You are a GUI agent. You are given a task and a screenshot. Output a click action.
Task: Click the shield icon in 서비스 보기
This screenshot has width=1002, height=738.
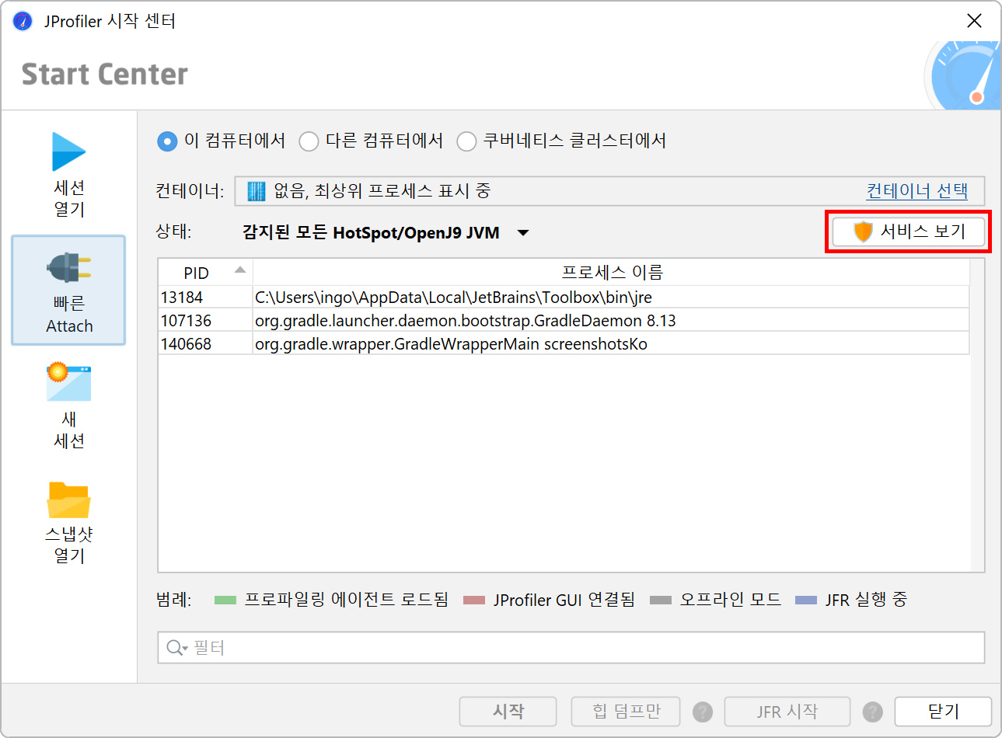863,231
